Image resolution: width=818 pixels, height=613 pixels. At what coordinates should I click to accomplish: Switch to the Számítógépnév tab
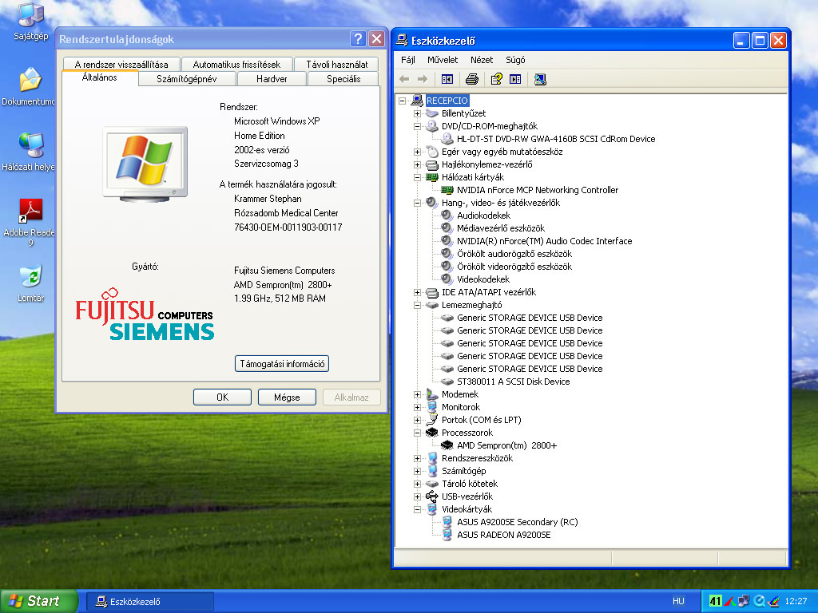point(187,79)
